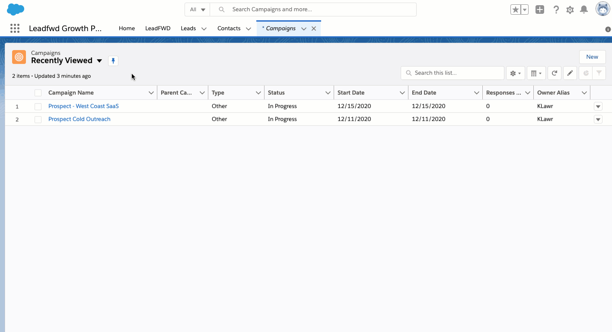Click the Owner Alias KLawr in row 1
The width and height of the screenshot is (612, 332).
point(545,106)
